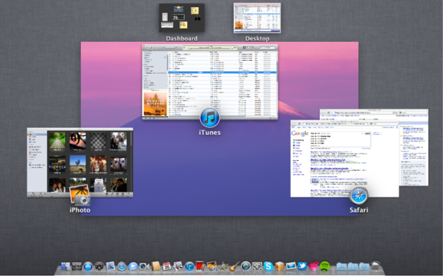Image resolution: width=445 pixels, height=277 pixels.
Task: Launch FaceTime from the Dock
Action: pos(144,266)
